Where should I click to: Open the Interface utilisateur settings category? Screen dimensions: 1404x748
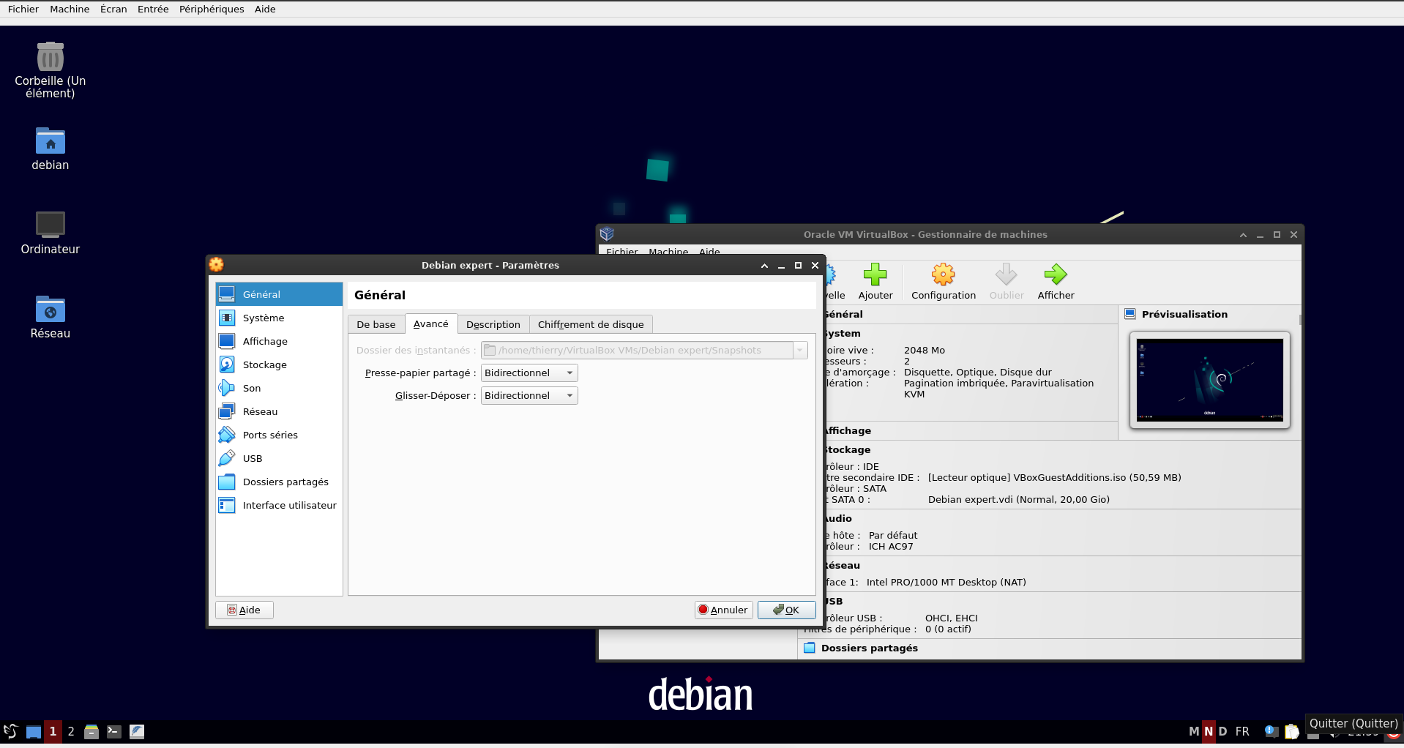(x=279, y=505)
